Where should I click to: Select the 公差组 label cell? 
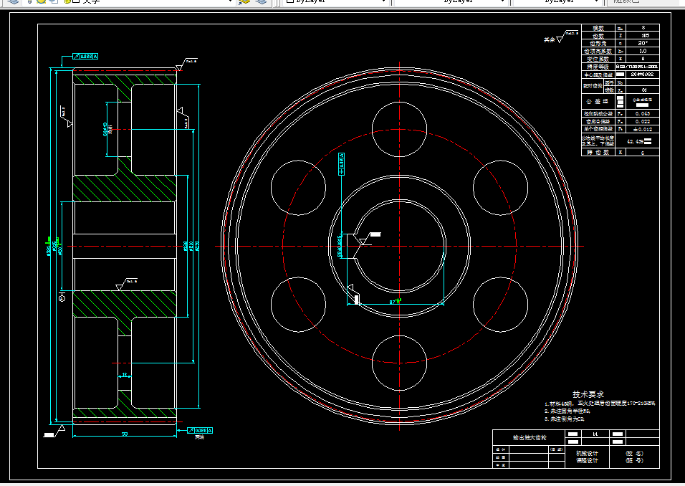tap(598, 101)
